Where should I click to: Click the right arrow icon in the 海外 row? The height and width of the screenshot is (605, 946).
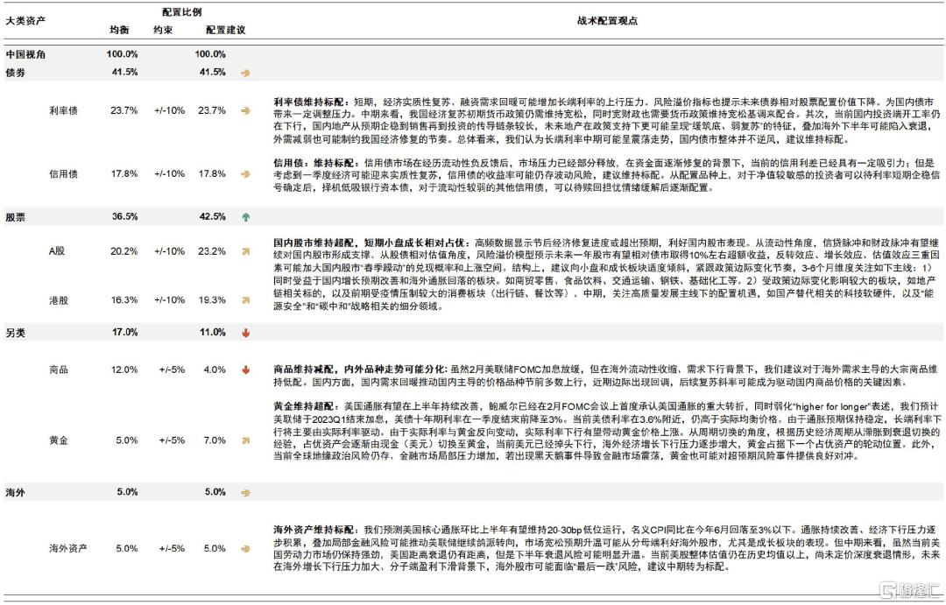pyautogui.click(x=245, y=493)
